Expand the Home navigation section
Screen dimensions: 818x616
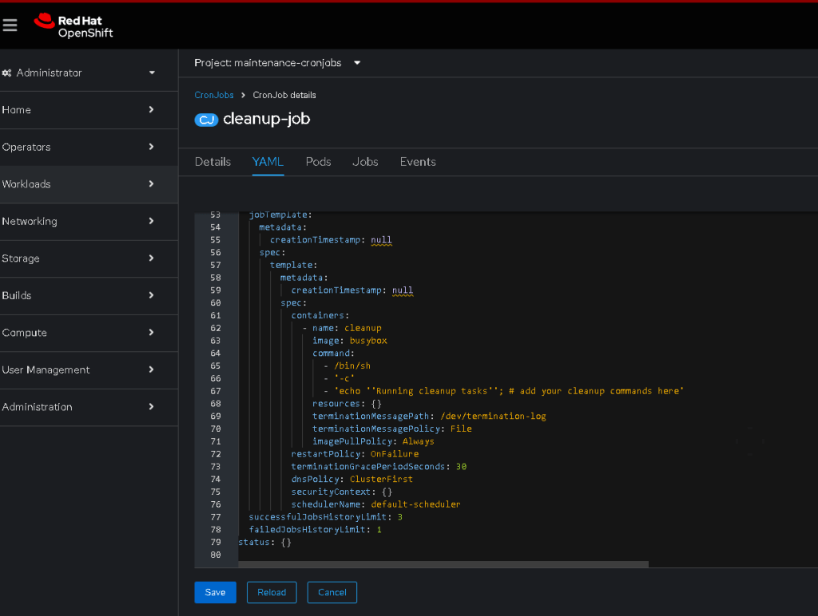(x=89, y=110)
